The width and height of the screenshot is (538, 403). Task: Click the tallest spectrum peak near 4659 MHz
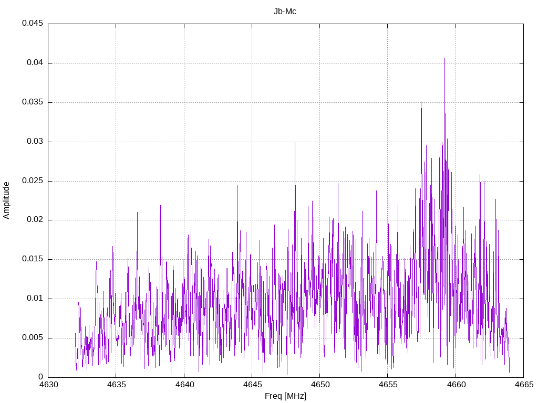[444, 58]
